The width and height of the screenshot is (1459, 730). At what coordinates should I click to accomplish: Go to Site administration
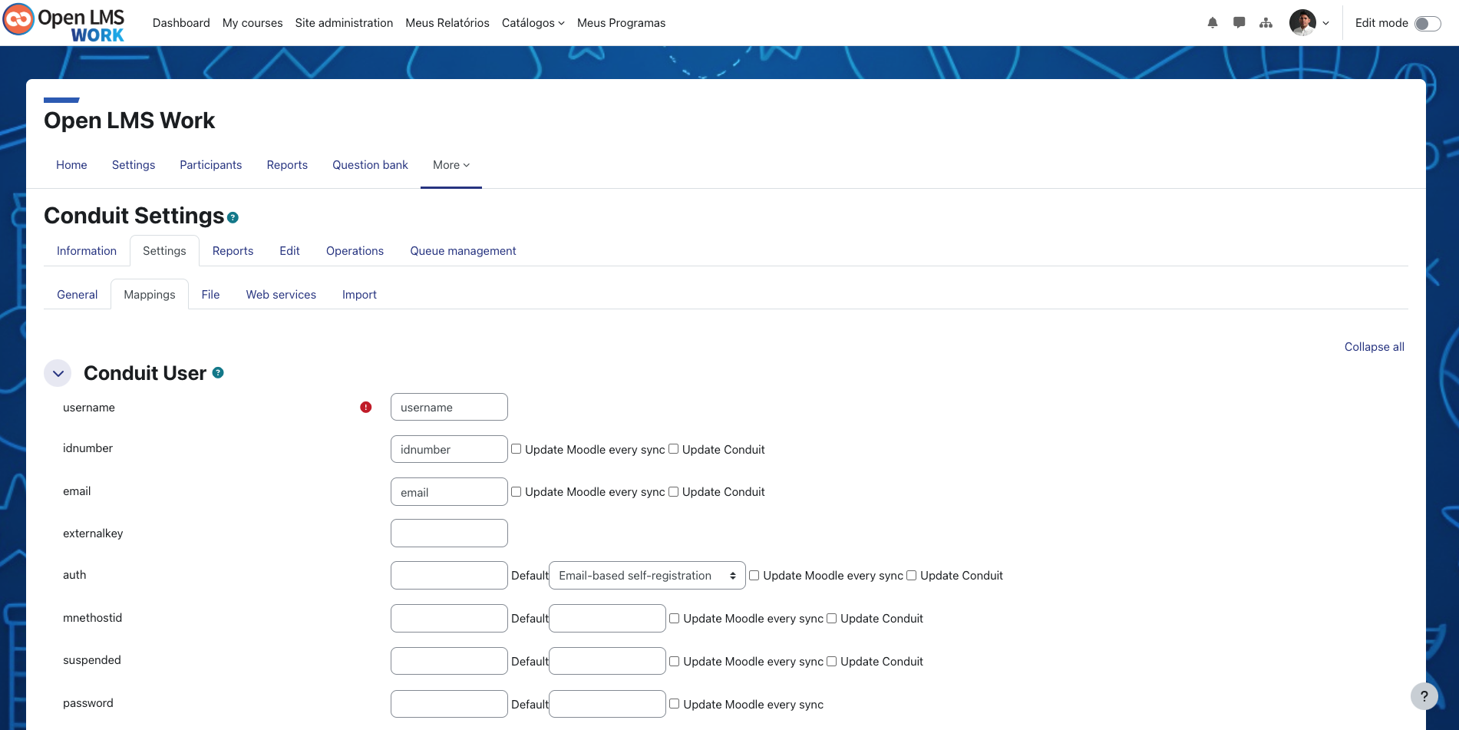pyautogui.click(x=344, y=22)
